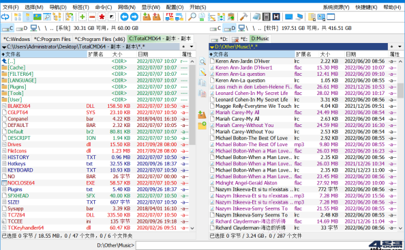Image resolution: width=405 pixels, height=250 pixels.
Task: Open right panel directory history dropdown arrow
Action: pyautogui.click(x=400, y=46)
